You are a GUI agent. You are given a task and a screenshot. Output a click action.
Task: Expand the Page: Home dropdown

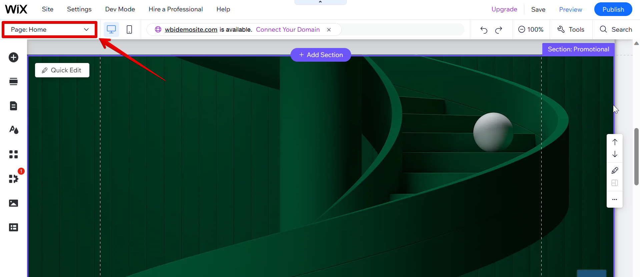(x=50, y=30)
